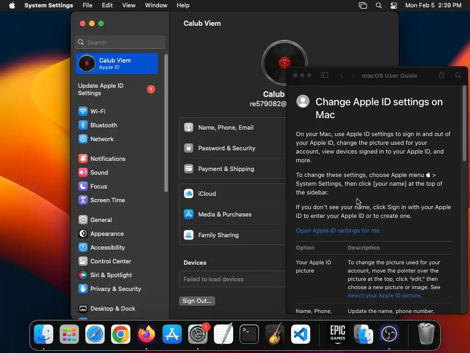Click Open Apple ID settings for me link
470x353 pixels.
click(337, 231)
